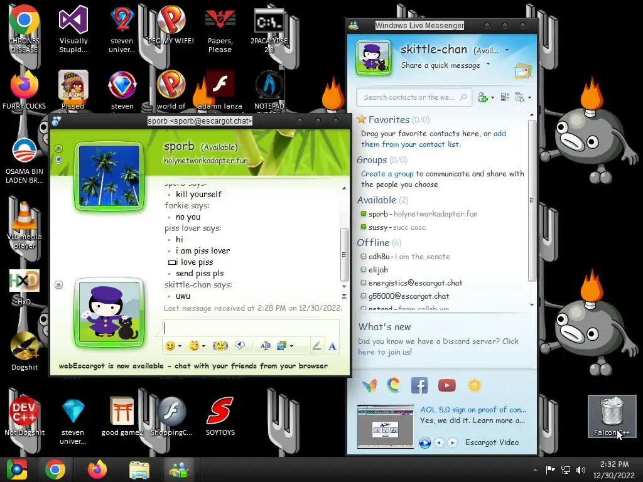The height and width of the screenshot is (482, 643).
Task: Send a nudge to sporb
Action: click(220, 346)
